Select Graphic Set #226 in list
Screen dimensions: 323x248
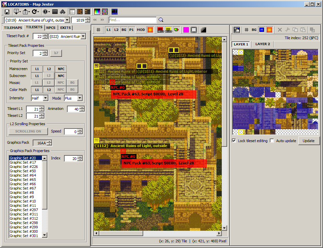[x=24, y=167]
